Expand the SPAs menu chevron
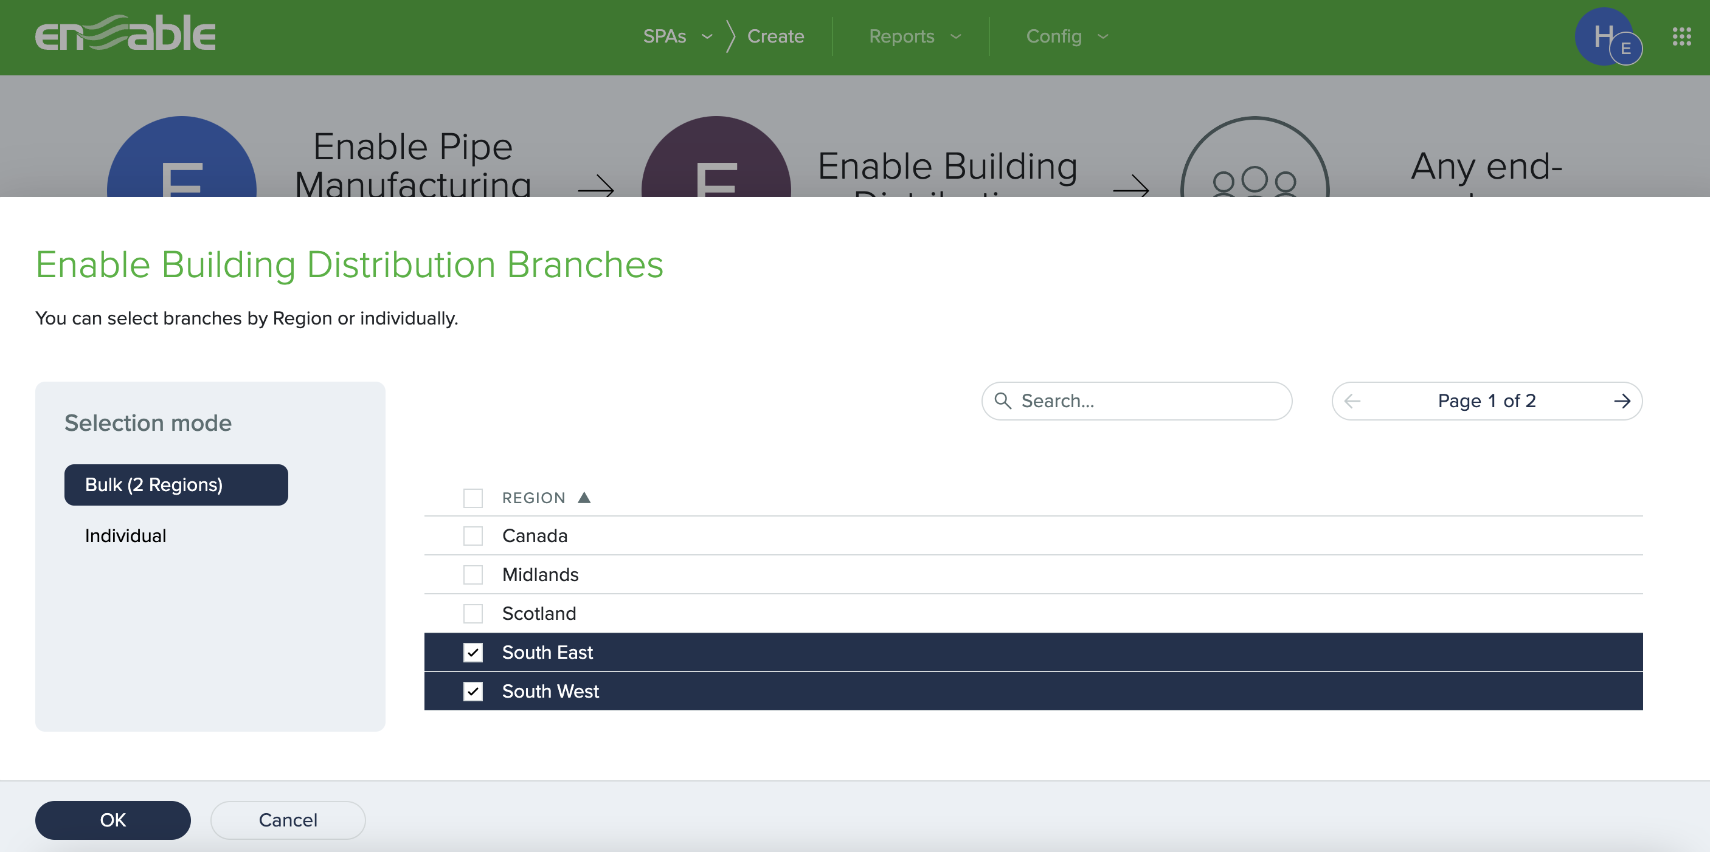Screen dimensions: 1710x852 click(707, 36)
